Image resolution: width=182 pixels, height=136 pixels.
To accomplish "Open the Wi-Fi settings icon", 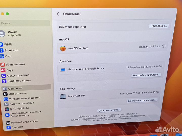I will (x=1, y=44).
